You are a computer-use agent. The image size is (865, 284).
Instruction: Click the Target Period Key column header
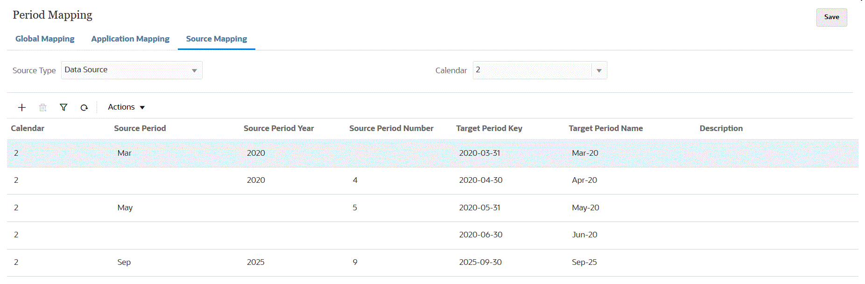coord(489,128)
